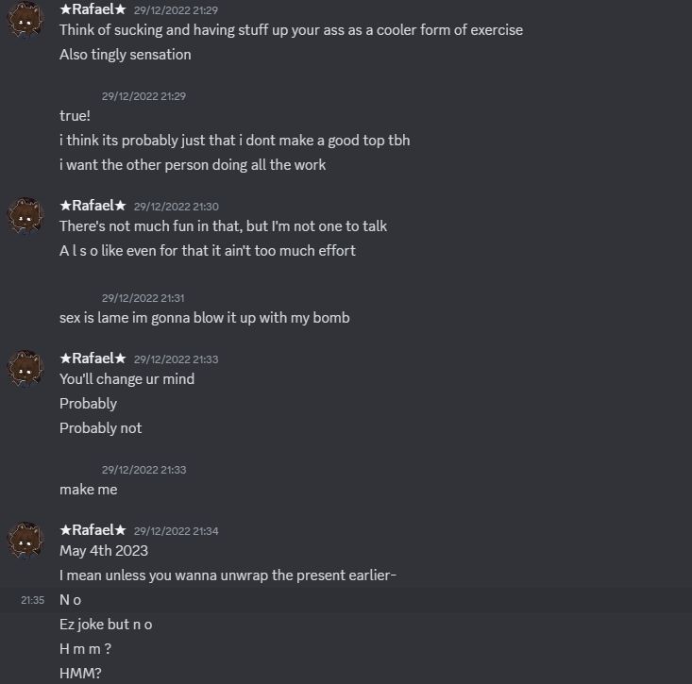Click the ★Rafael★ username at 21:29

tap(93, 9)
